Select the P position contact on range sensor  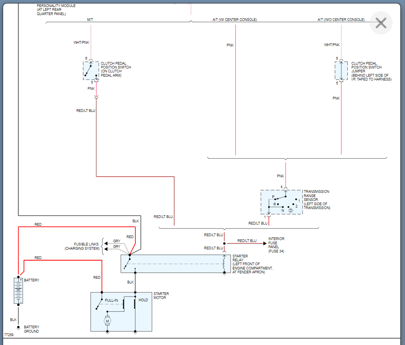(x=275, y=199)
